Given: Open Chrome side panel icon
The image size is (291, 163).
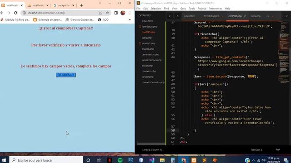Looking at the screenshot, I should (x=116, y=13).
